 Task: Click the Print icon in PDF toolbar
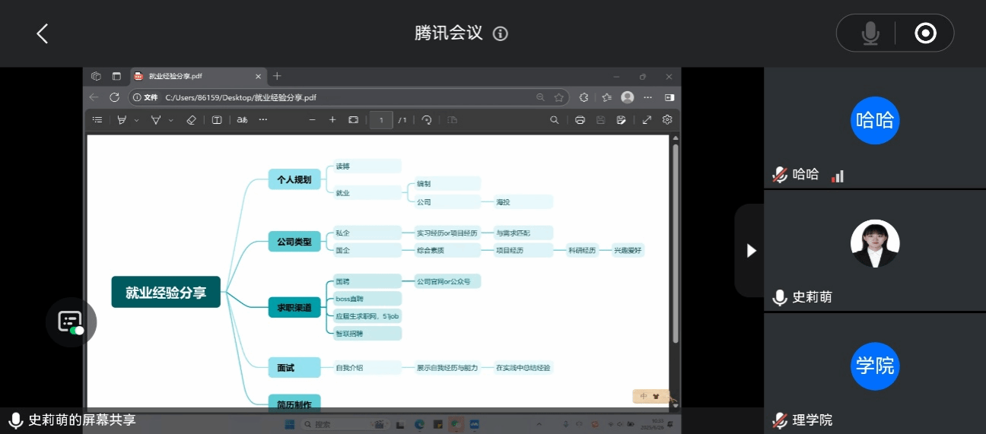pyautogui.click(x=580, y=120)
